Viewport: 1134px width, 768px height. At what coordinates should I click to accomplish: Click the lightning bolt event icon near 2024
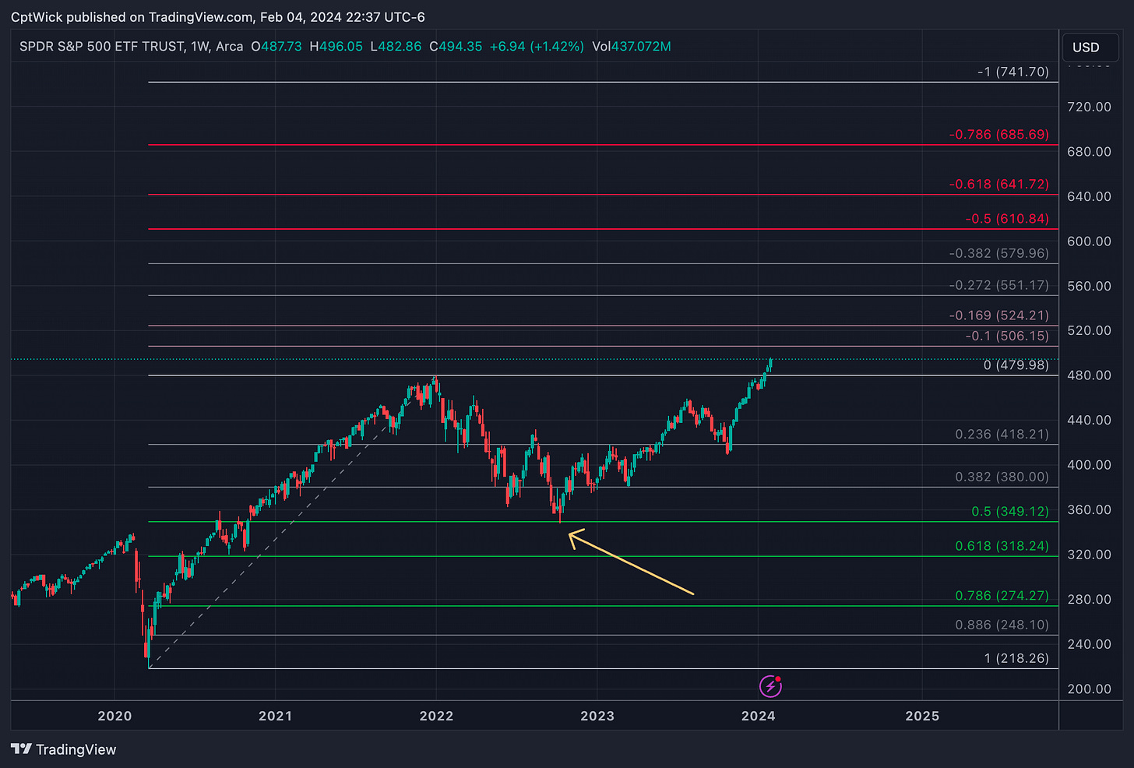[x=770, y=686]
